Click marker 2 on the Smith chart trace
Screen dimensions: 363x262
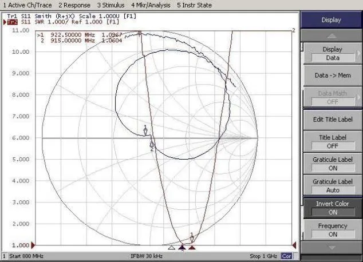152,145
